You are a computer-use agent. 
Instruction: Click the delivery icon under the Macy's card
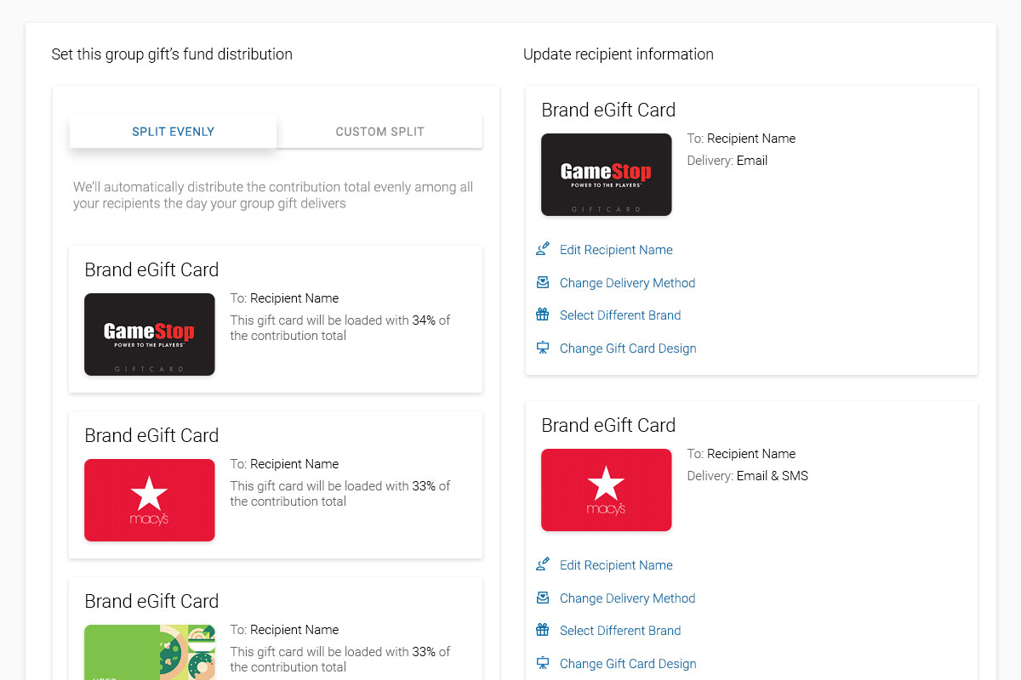click(x=543, y=598)
